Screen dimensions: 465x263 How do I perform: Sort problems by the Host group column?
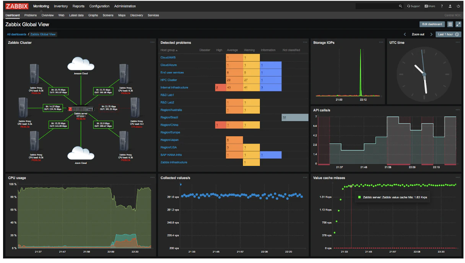169,50
